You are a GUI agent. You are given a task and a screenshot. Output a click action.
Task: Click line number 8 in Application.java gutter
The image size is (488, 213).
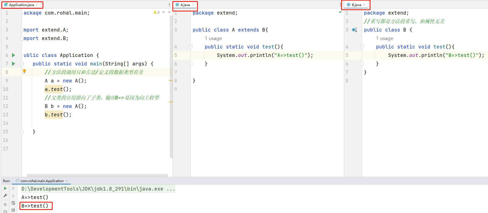click(7, 72)
